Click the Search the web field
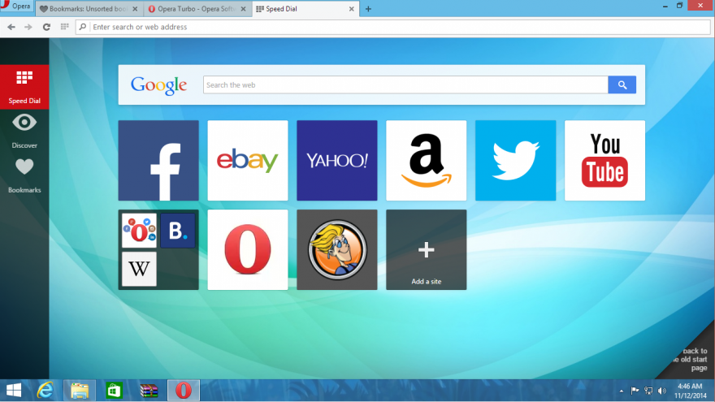Screen dimensions: 715x402 [x=405, y=84]
